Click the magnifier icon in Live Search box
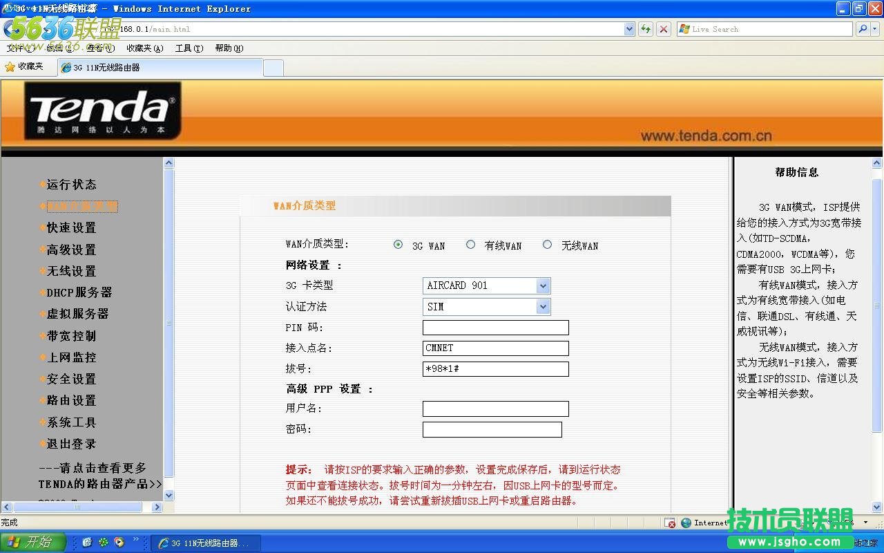Screen dimensions: 884x553 point(863,29)
